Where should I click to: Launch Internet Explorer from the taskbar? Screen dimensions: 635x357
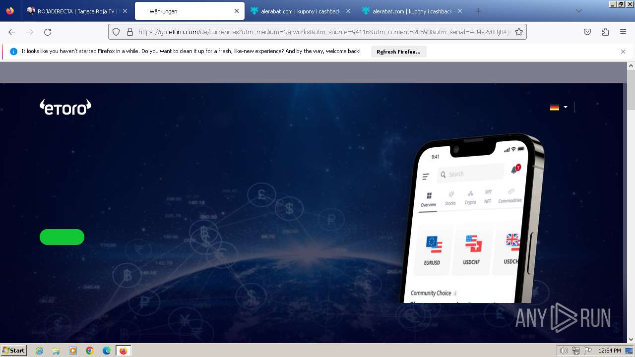[x=40, y=351]
